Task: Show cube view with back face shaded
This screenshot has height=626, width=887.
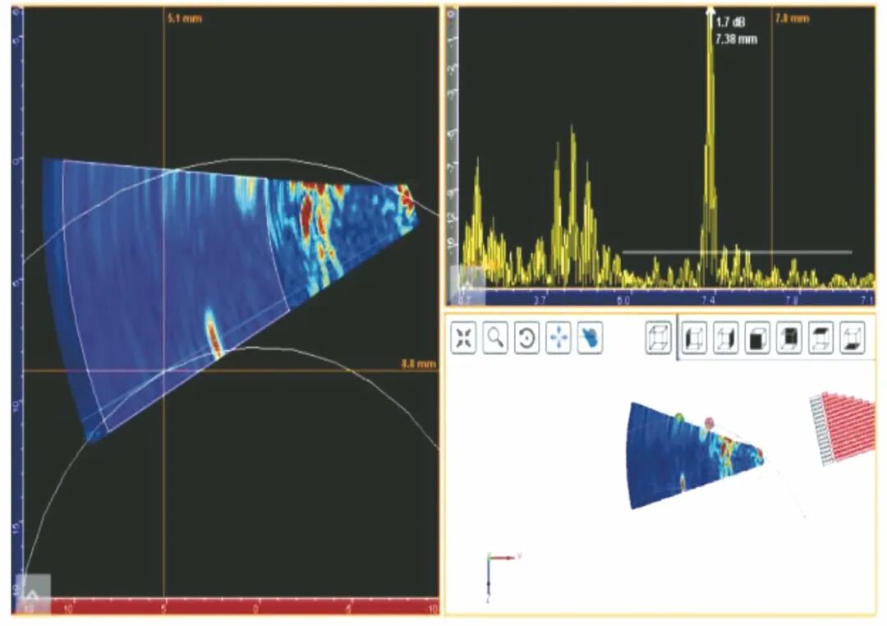Action: pyautogui.click(x=789, y=338)
